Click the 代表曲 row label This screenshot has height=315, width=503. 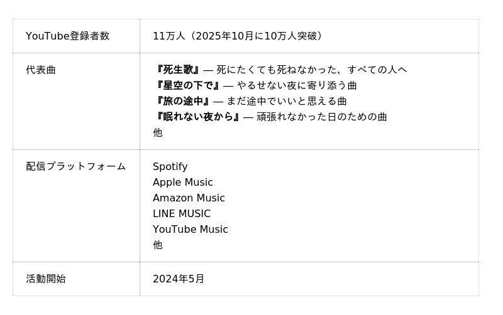click(x=41, y=70)
